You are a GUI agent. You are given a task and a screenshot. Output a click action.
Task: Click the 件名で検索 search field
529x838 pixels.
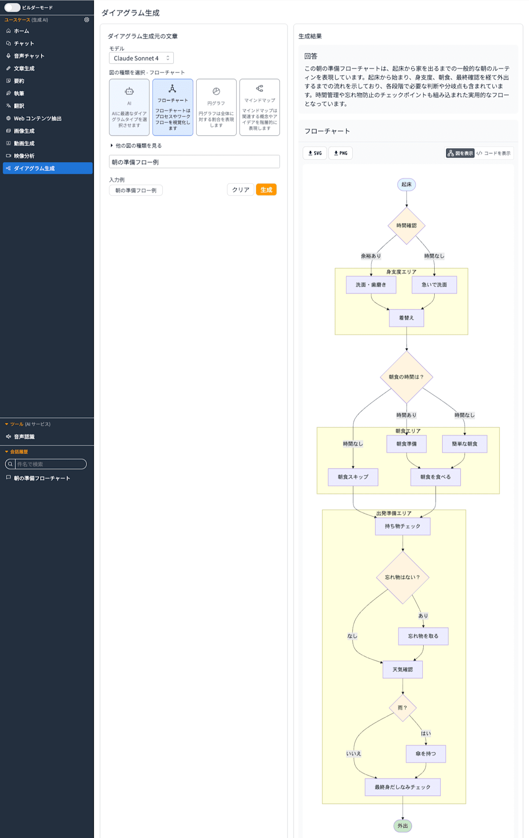[x=50, y=464]
